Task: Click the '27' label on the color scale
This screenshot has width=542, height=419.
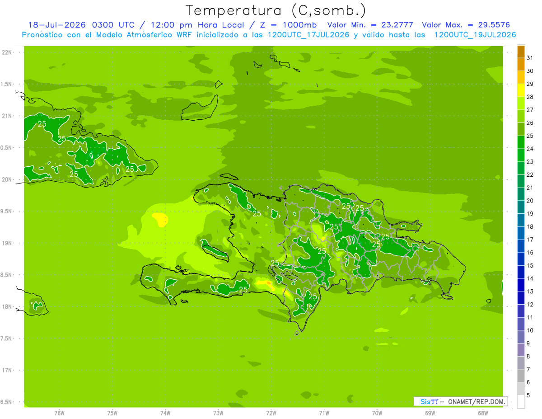Action: [x=530, y=110]
